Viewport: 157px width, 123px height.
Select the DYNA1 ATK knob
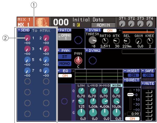click(116, 41)
